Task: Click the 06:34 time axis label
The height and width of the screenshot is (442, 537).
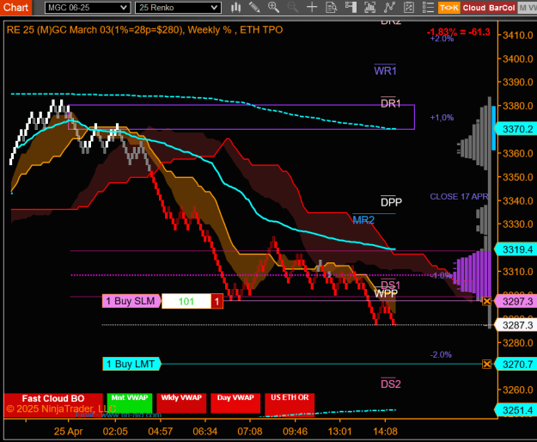Action: coord(204,431)
